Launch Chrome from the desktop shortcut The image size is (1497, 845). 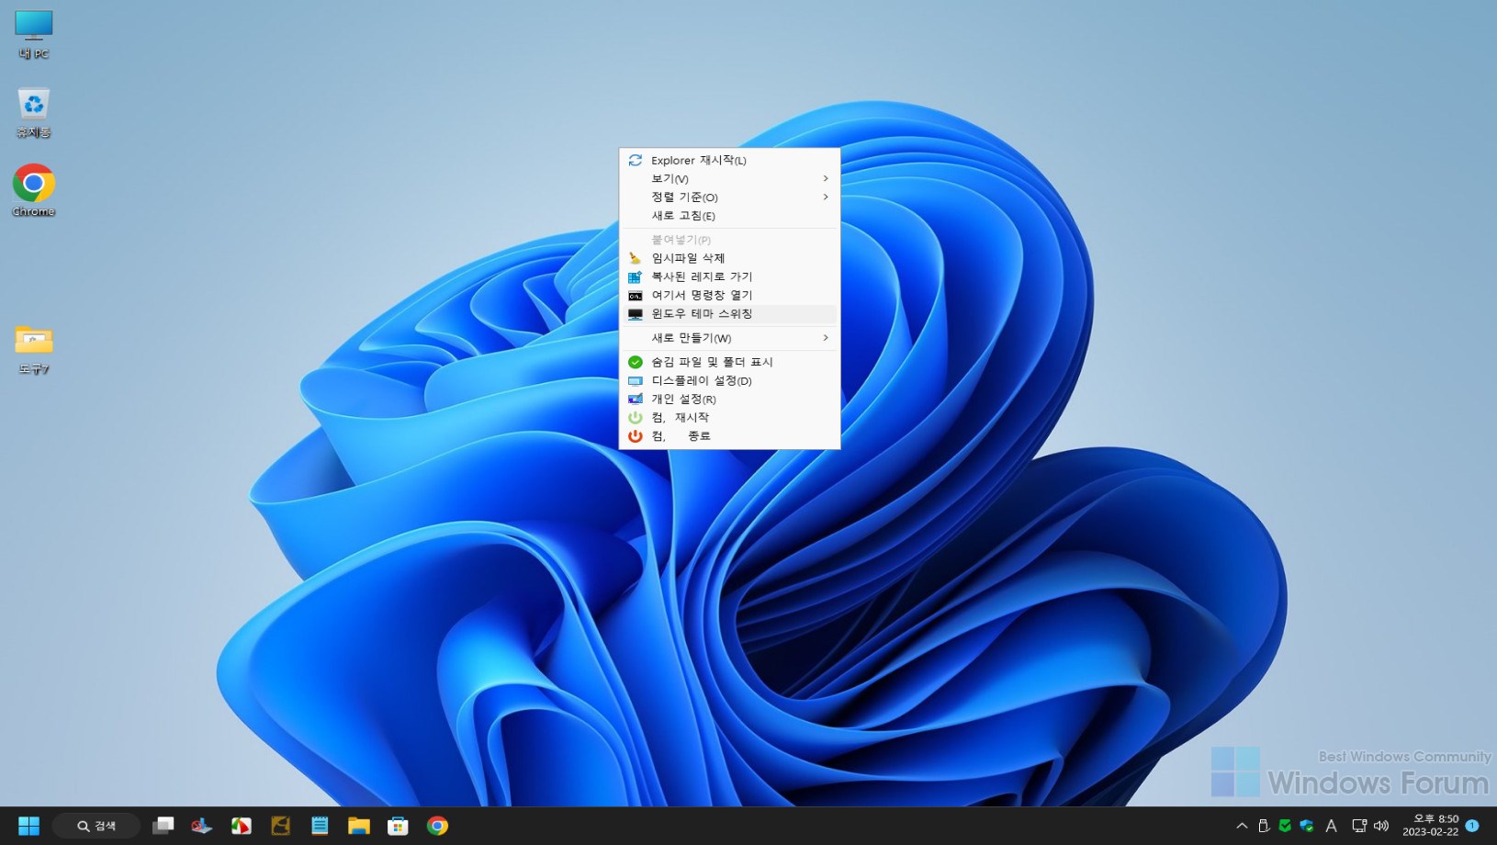33,191
